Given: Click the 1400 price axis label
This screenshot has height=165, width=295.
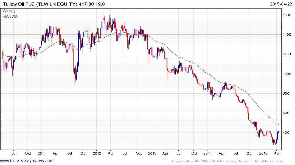Looking at the screenshot, I should pyautogui.click(x=287, y=34).
